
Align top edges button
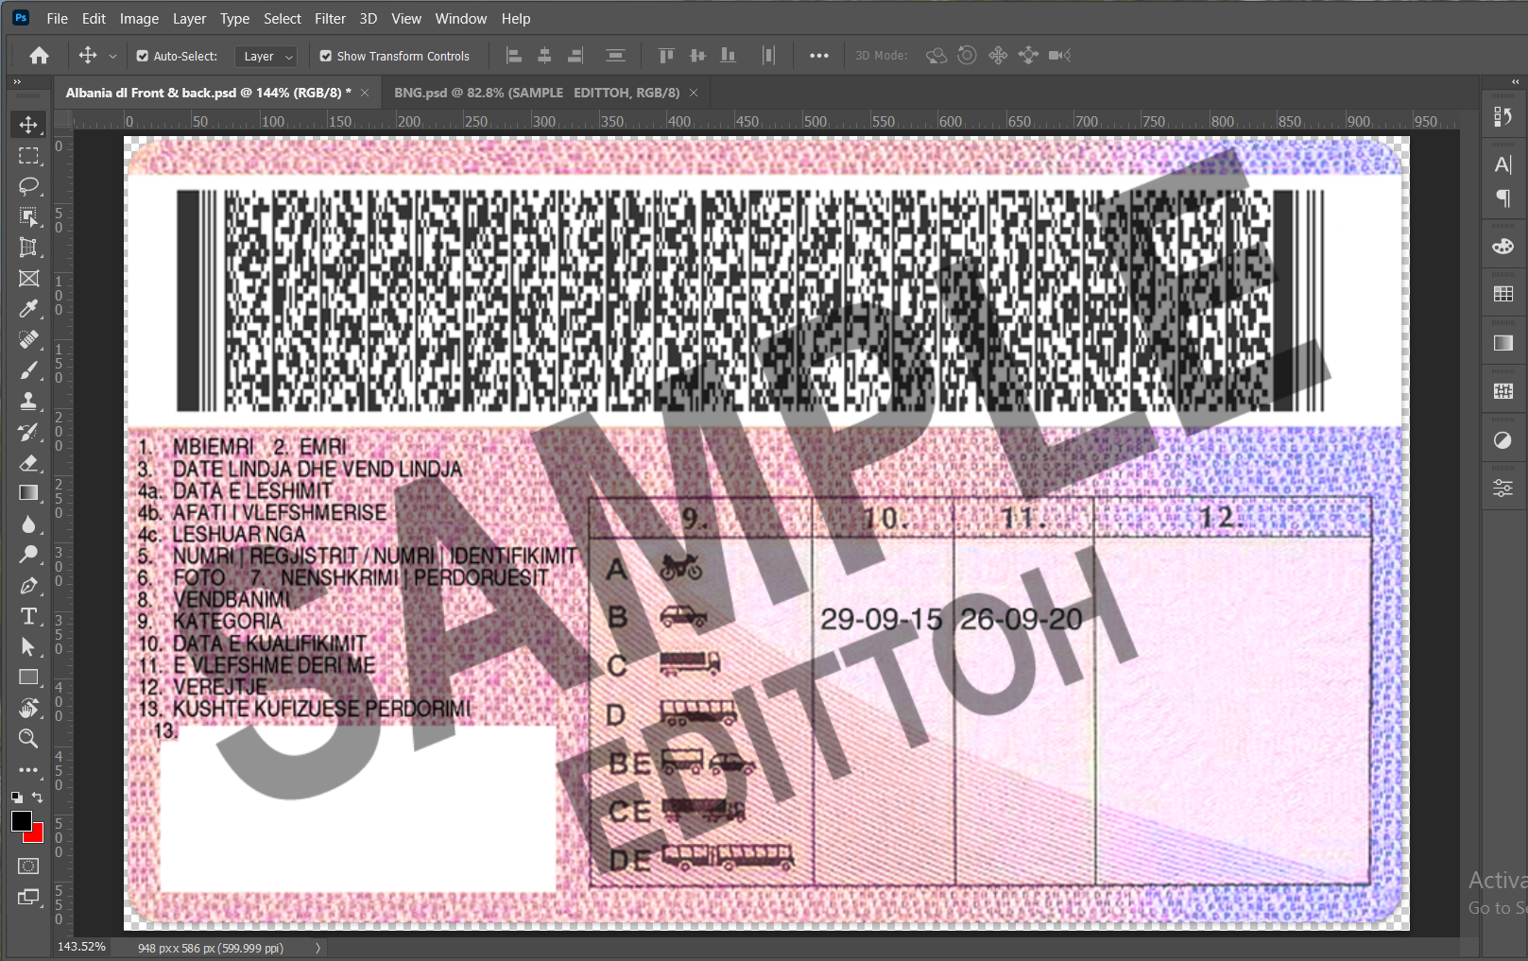[x=666, y=56]
